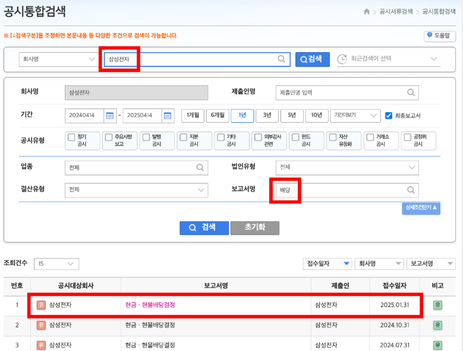The width and height of the screenshot is (463, 351).
Task: Check the 자산유동화 checkbox
Action: click(333, 137)
